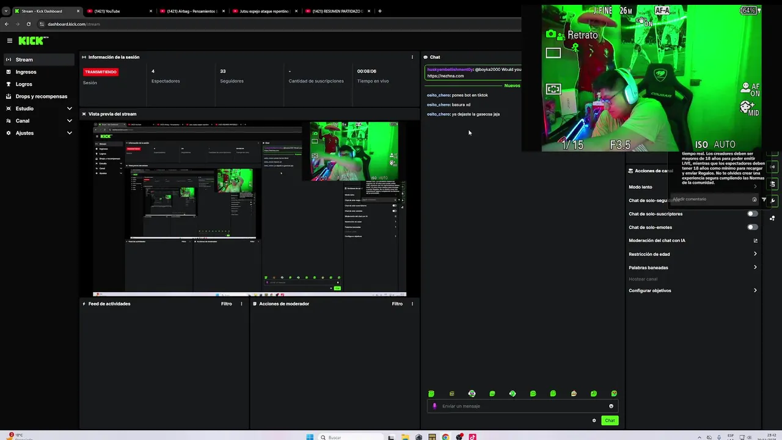Open the emoji picker in chat input
The height and width of the screenshot is (440, 782).
point(611,406)
